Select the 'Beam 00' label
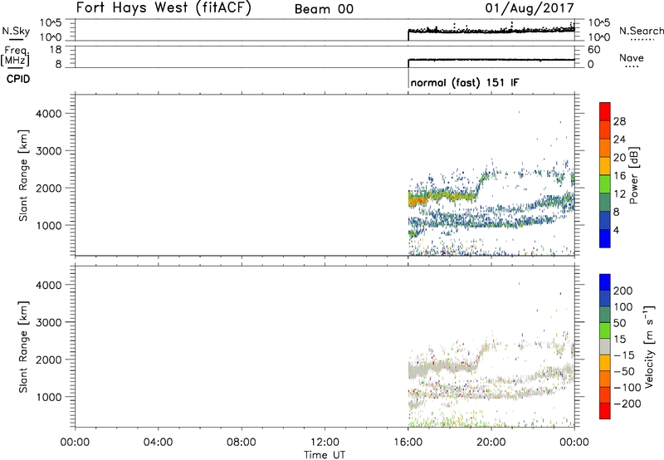Screen dimensions: 664x460 (324, 9)
